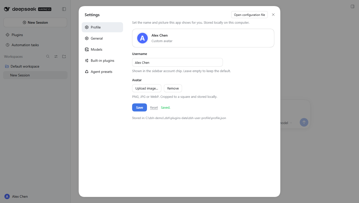Switch to Models settings tab
Image resolution: width=359 pixels, height=203 pixels.
pyautogui.click(x=102, y=49)
